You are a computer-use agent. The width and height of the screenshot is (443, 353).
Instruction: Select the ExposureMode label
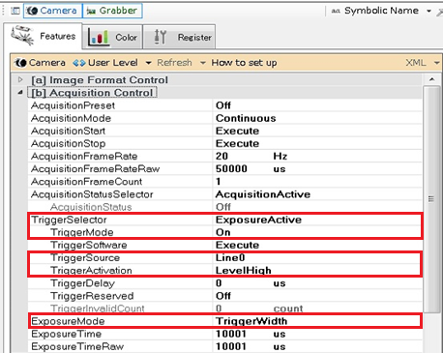click(x=68, y=321)
